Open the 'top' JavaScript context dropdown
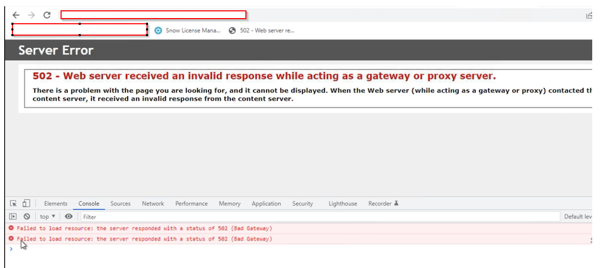 (48, 217)
